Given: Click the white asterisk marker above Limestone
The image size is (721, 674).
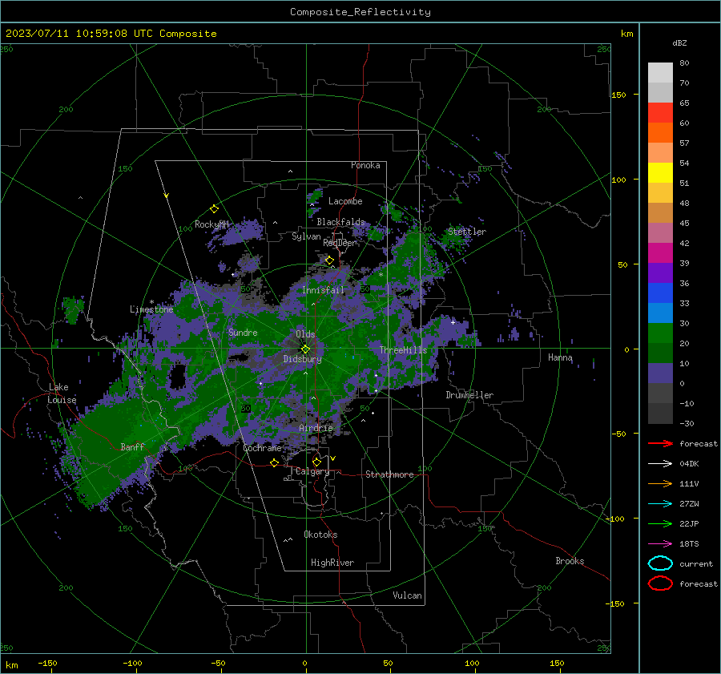Looking at the screenshot, I should click(x=151, y=302).
